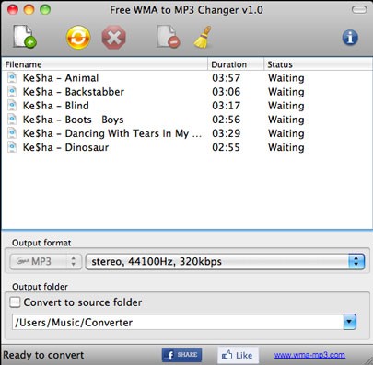Click the thumbs-up Like button
This screenshot has height=365, width=373.
point(238,355)
